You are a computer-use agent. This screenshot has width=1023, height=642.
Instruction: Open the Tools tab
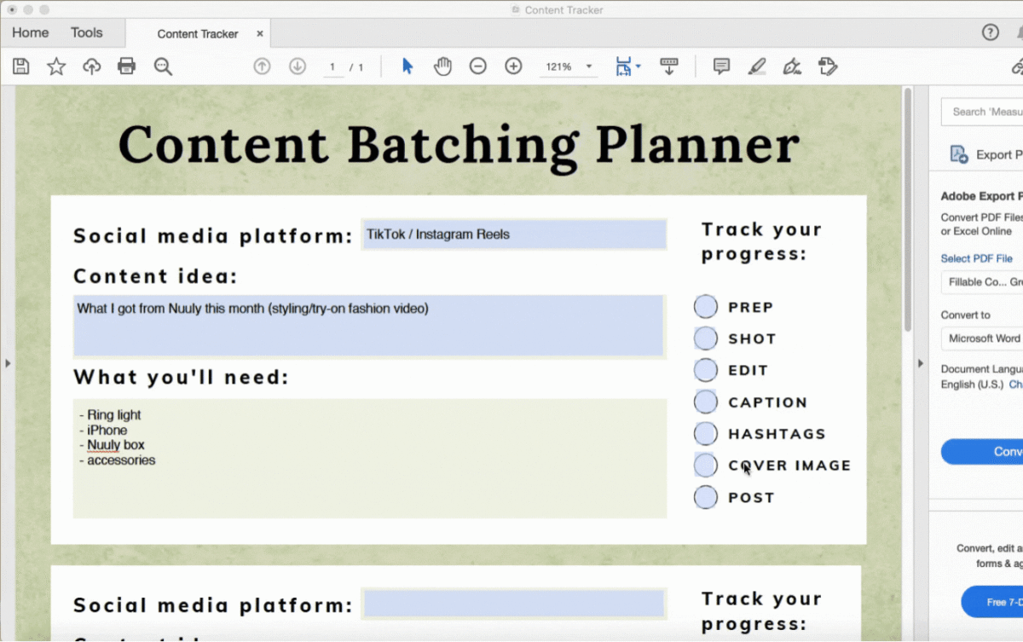pyautogui.click(x=86, y=33)
